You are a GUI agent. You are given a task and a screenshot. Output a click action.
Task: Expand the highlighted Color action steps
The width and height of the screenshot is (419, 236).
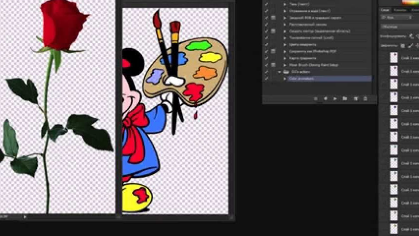(285, 78)
